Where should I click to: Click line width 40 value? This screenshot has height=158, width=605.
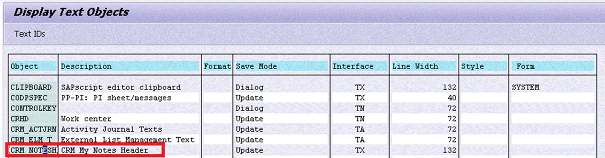[452, 98]
